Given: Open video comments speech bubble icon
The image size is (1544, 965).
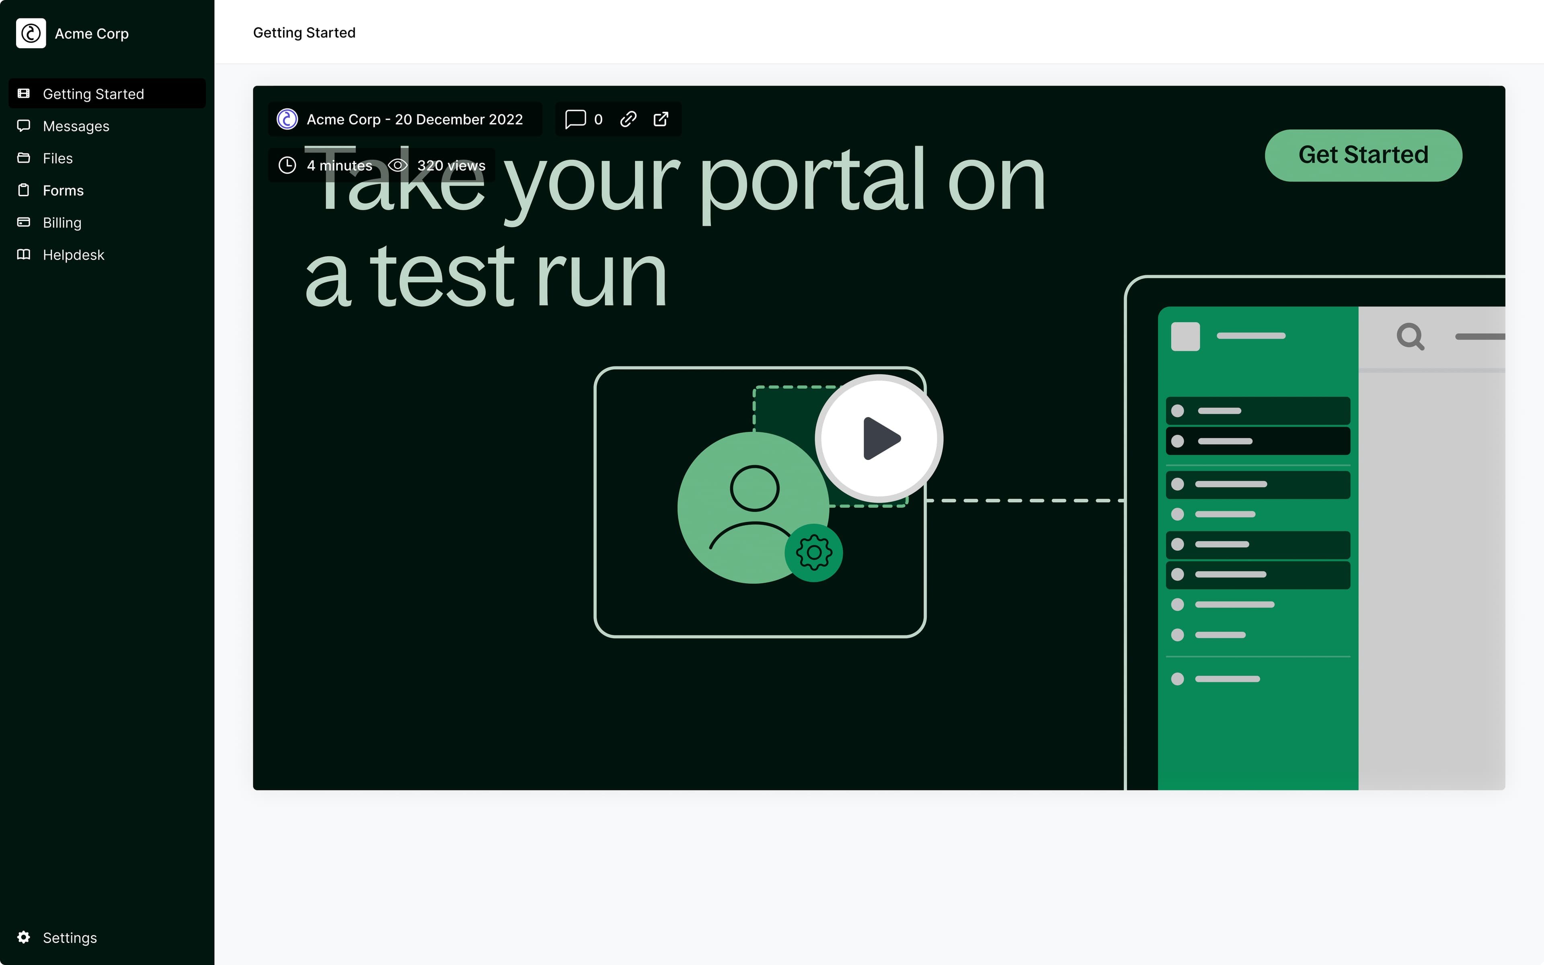Looking at the screenshot, I should pyautogui.click(x=575, y=119).
